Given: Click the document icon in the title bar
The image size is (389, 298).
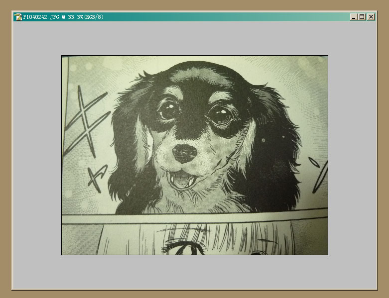Looking at the screenshot, I should tap(18, 17).
